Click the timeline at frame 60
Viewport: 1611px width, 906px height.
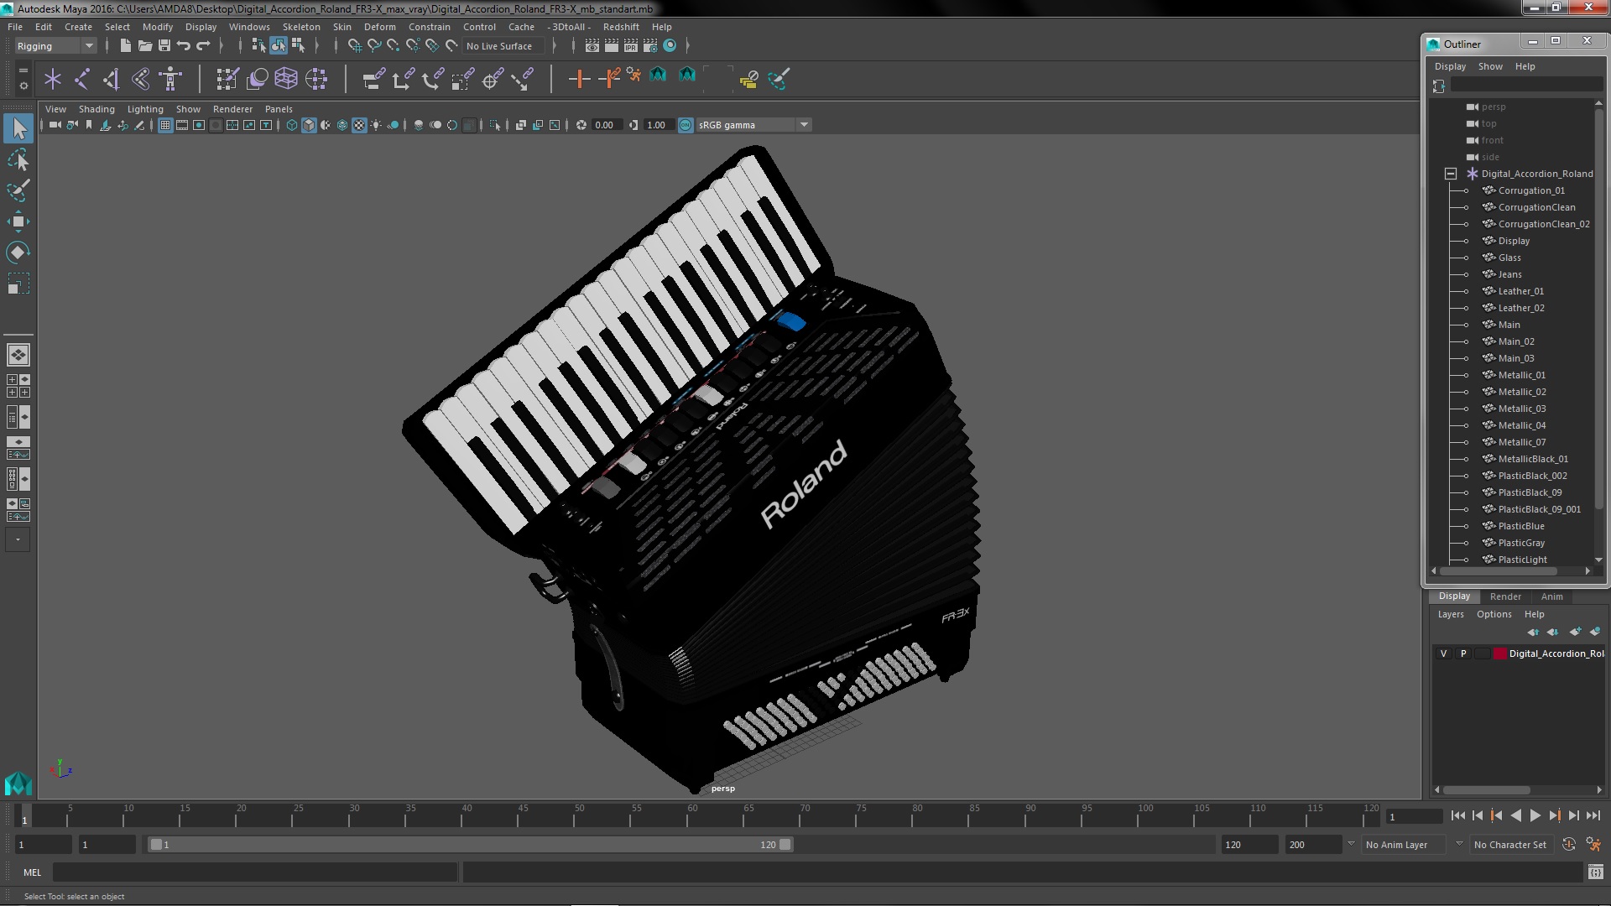tap(692, 816)
